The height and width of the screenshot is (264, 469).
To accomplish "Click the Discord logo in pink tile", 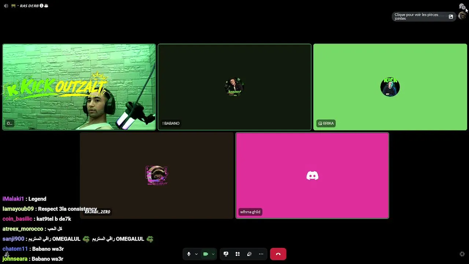I will 312,176.
